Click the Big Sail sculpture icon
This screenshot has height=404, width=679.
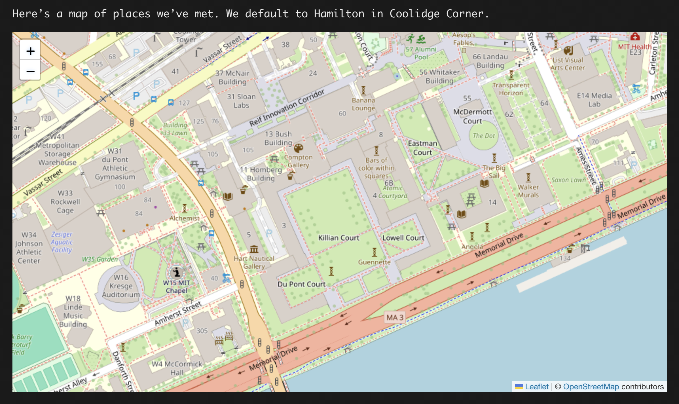coord(494,158)
